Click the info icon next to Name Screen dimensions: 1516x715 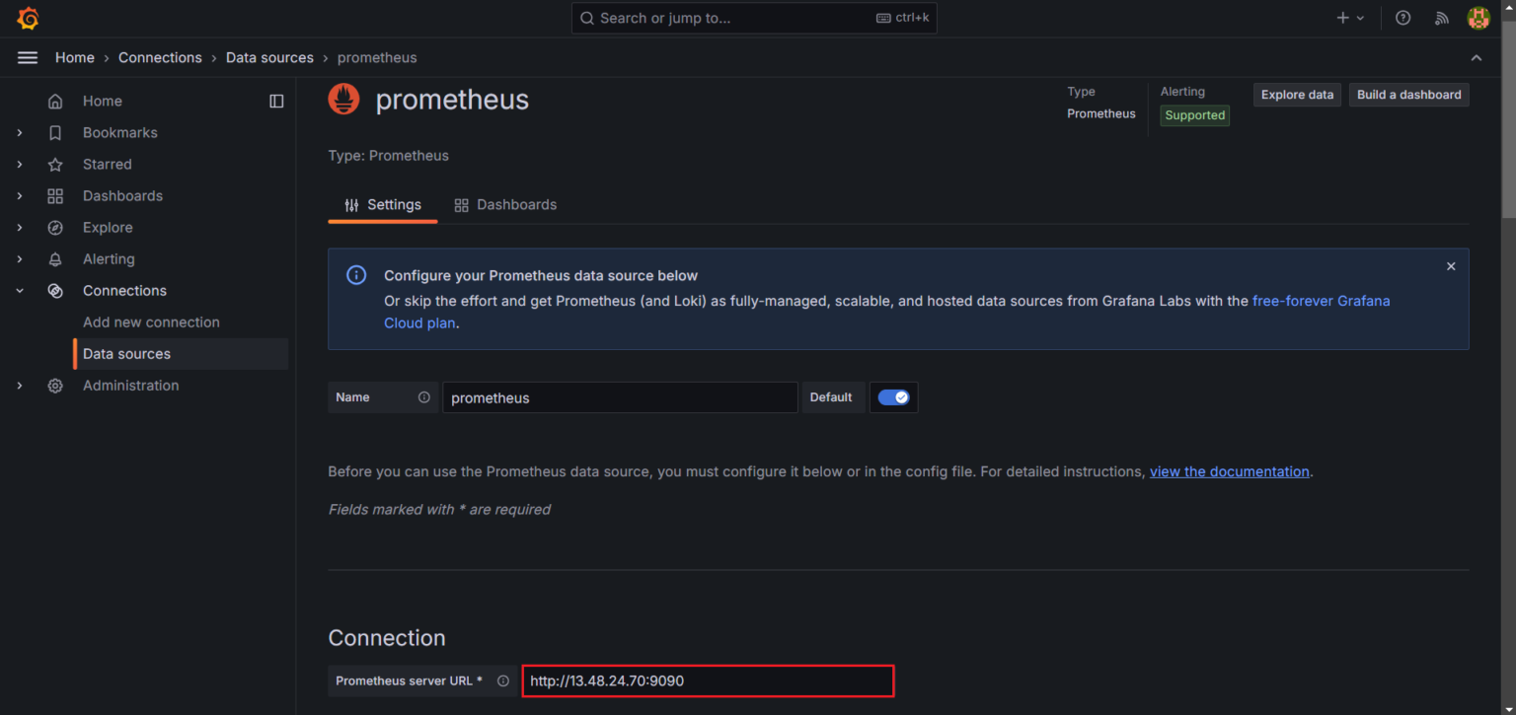point(424,397)
